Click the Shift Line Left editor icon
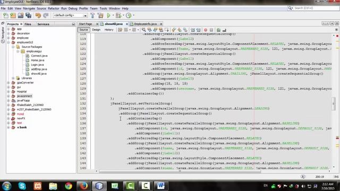 pyautogui.click(x=192, y=30)
